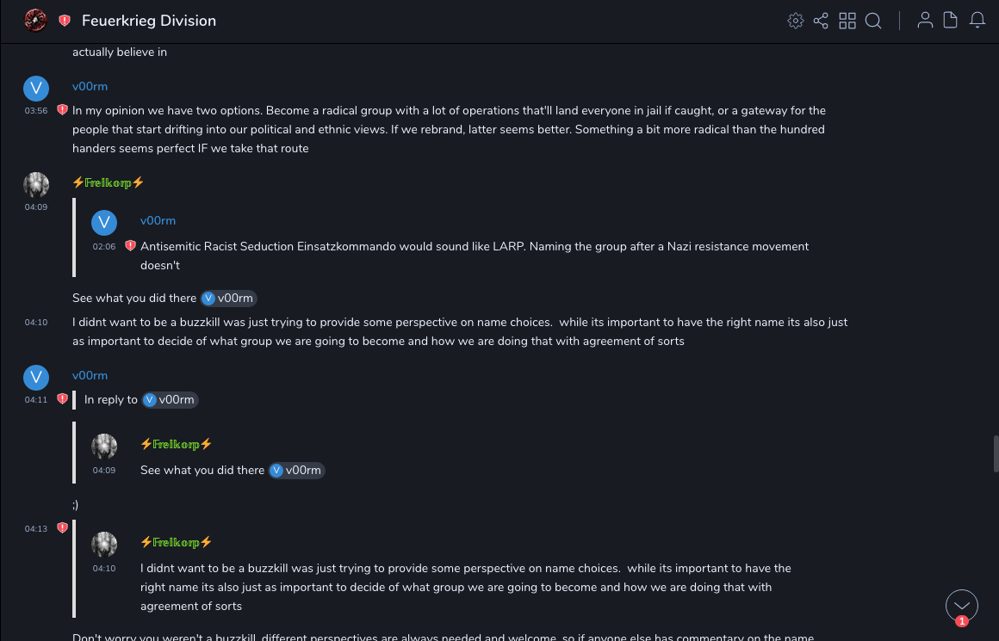The height and width of the screenshot is (641, 999).
Task: Click the red shield beside the 03:56 timestamp
Action: (62, 110)
